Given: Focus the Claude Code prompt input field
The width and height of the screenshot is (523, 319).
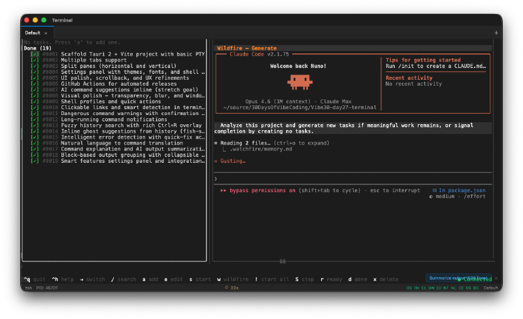Looking at the screenshot, I should pos(353,179).
